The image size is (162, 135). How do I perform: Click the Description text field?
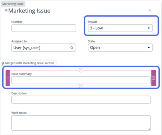click(81, 100)
